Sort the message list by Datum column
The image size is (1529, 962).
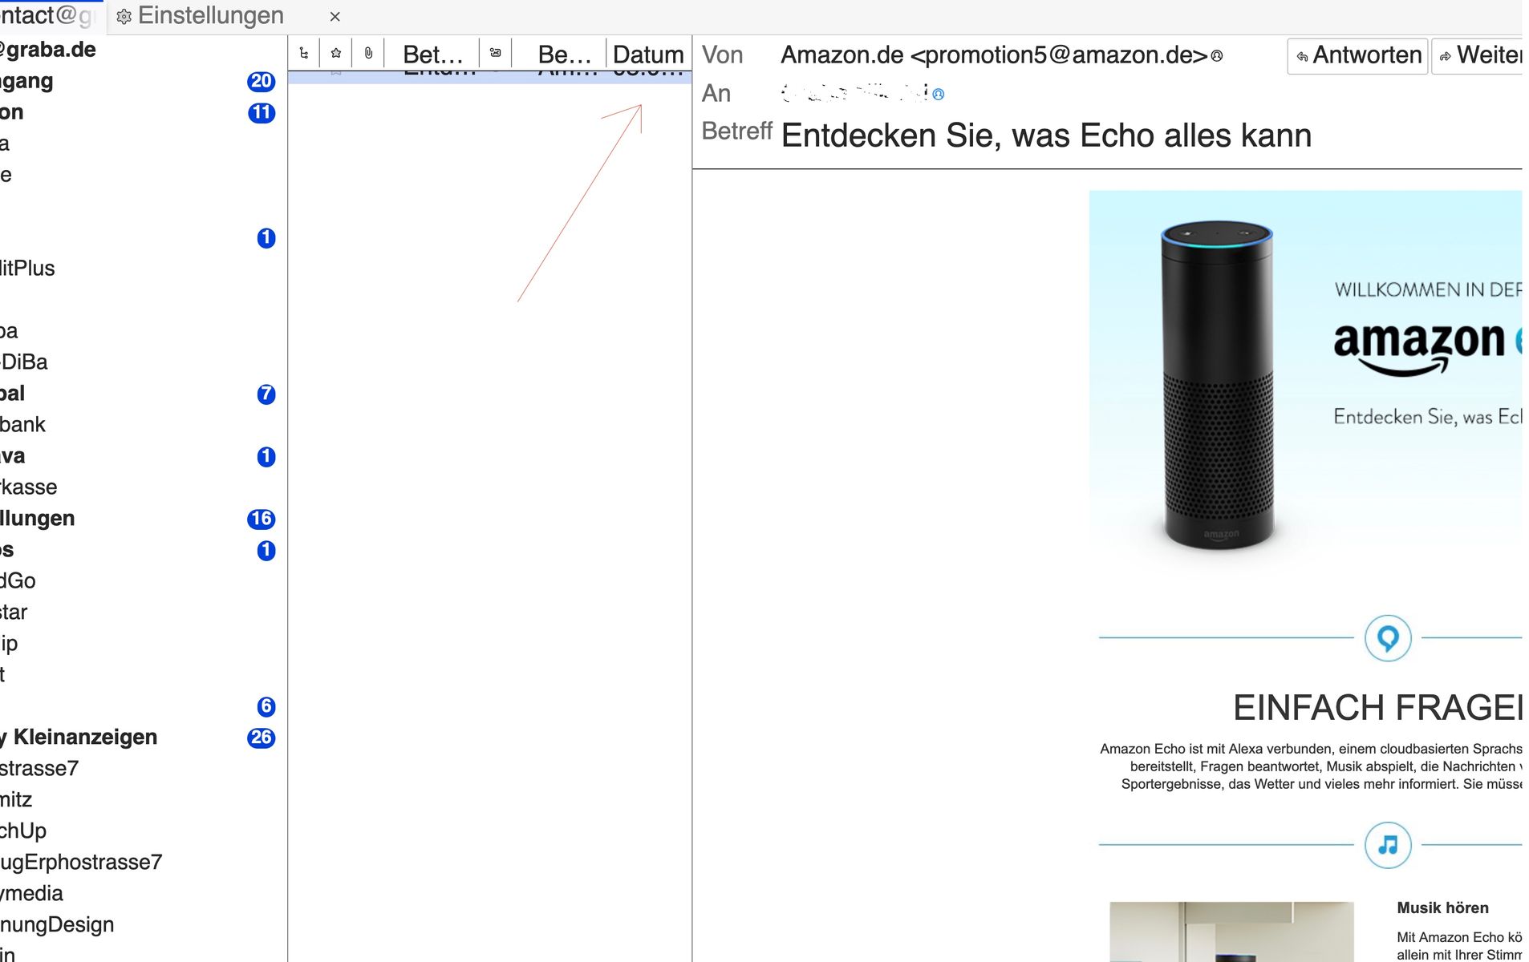click(647, 55)
